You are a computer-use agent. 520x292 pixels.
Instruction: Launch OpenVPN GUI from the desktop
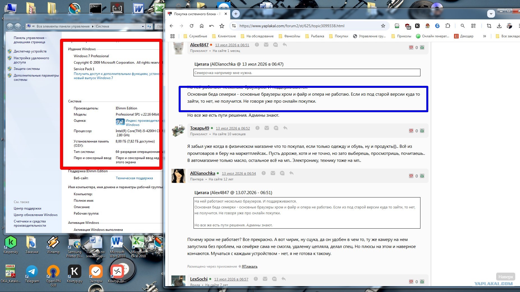[53, 276]
